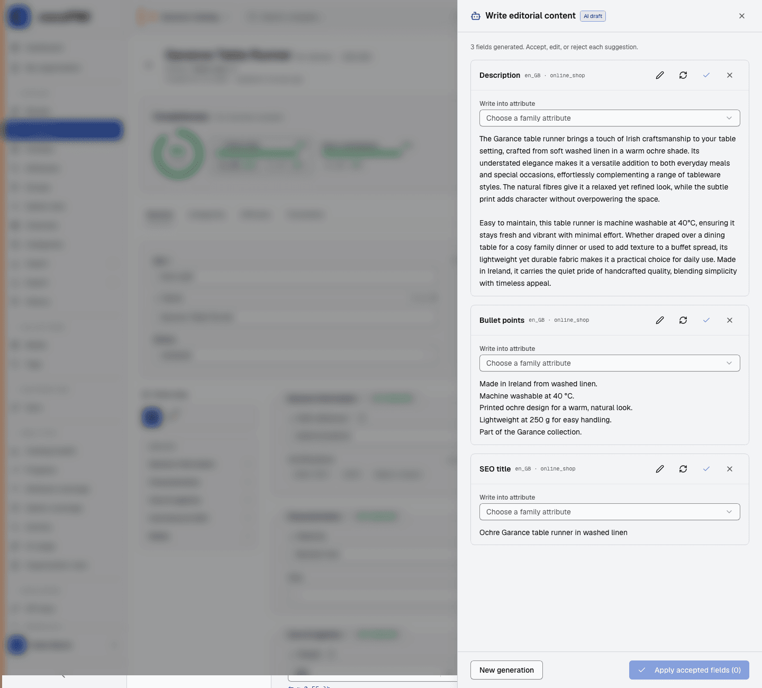Reject the Description suggestion
The height and width of the screenshot is (688, 762).
click(x=730, y=75)
